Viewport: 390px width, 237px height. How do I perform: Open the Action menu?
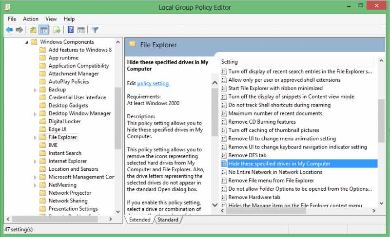tap(31, 19)
